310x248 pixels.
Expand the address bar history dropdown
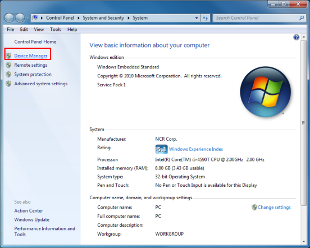point(197,18)
